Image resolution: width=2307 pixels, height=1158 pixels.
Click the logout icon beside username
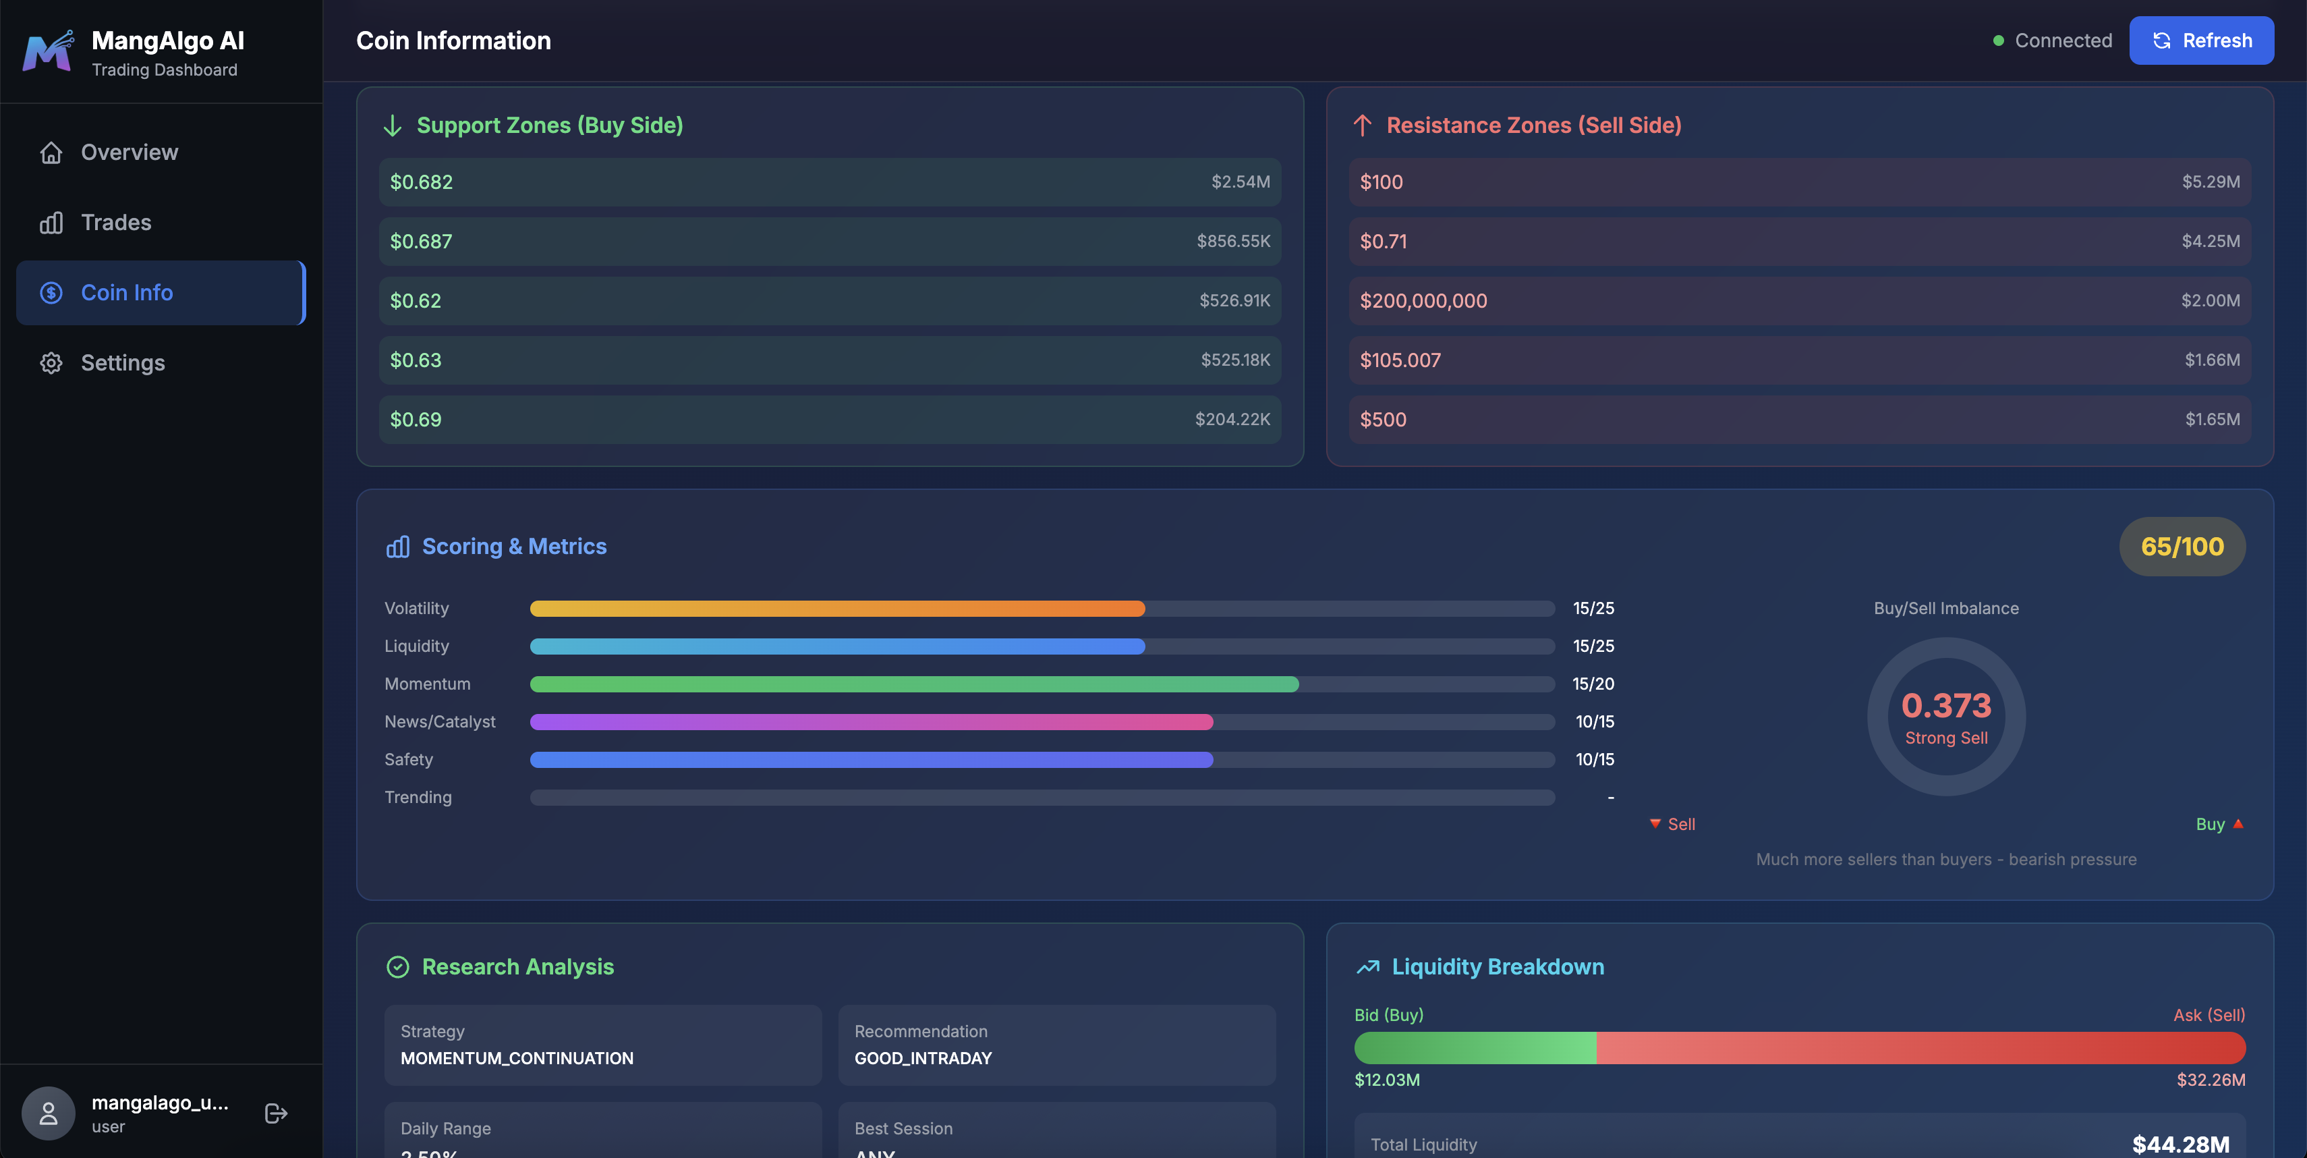[275, 1112]
